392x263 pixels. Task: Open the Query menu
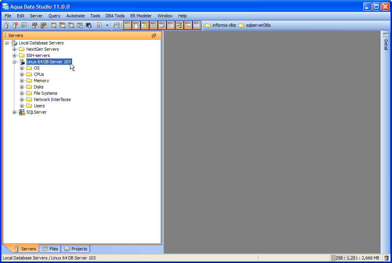click(x=54, y=16)
